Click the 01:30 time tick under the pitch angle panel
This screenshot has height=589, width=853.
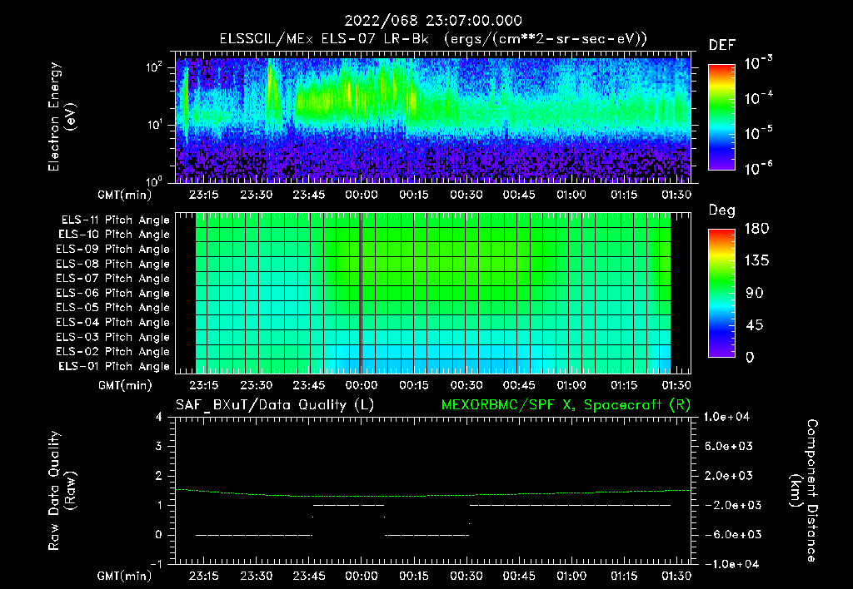(x=676, y=385)
